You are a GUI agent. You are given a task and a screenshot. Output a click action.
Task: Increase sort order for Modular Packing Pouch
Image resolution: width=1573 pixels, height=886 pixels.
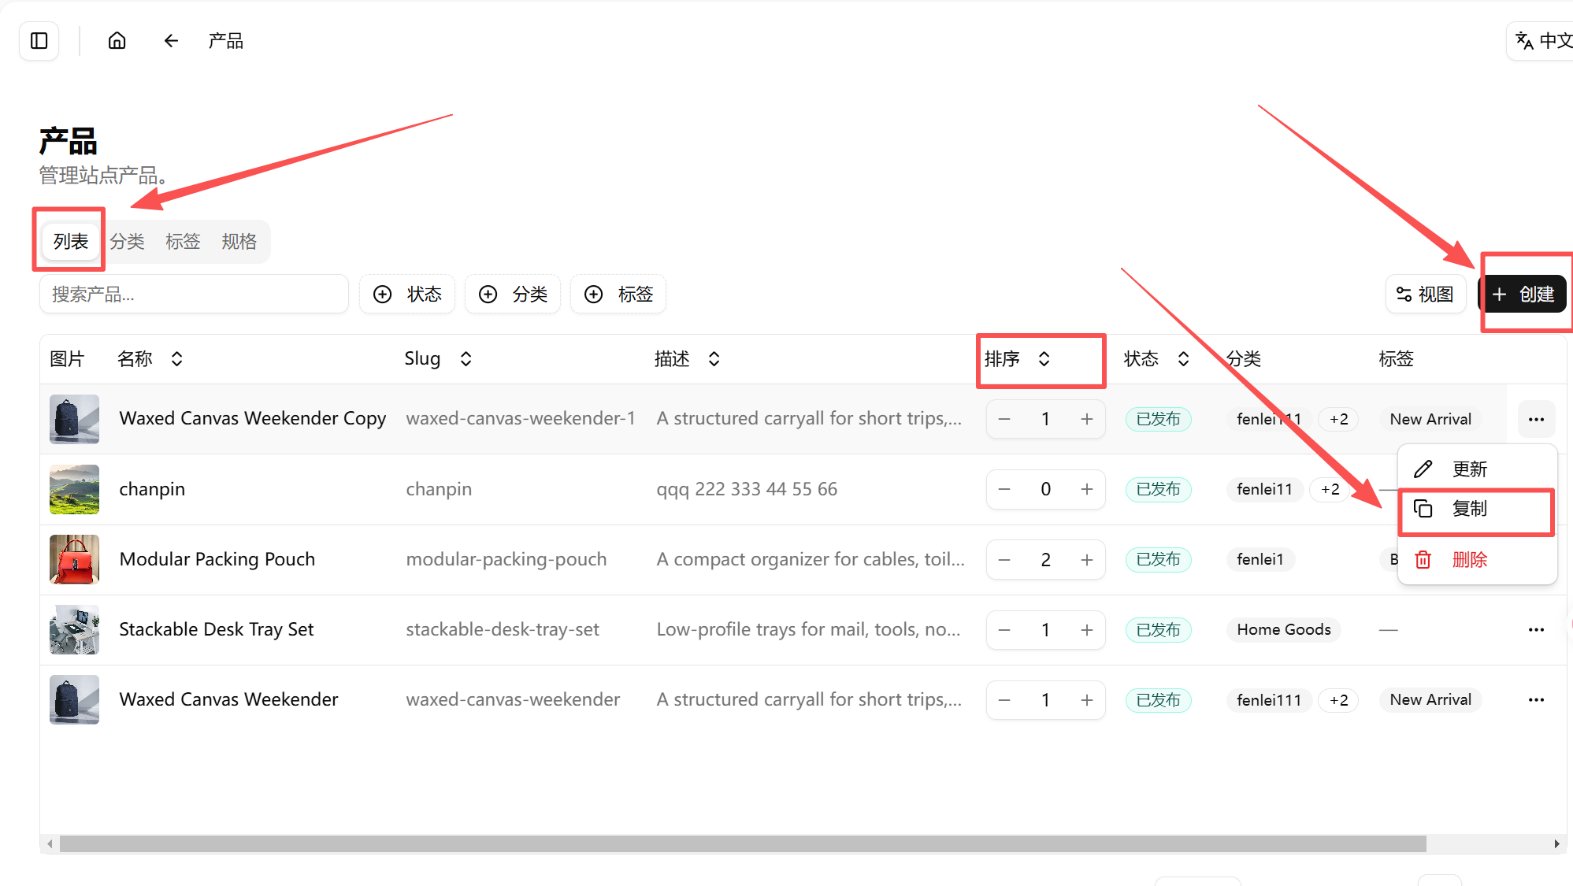tap(1087, 560)
